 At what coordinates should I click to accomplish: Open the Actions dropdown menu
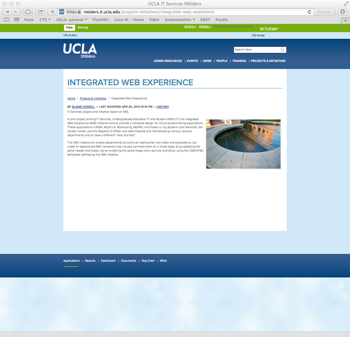pos(190,26)
